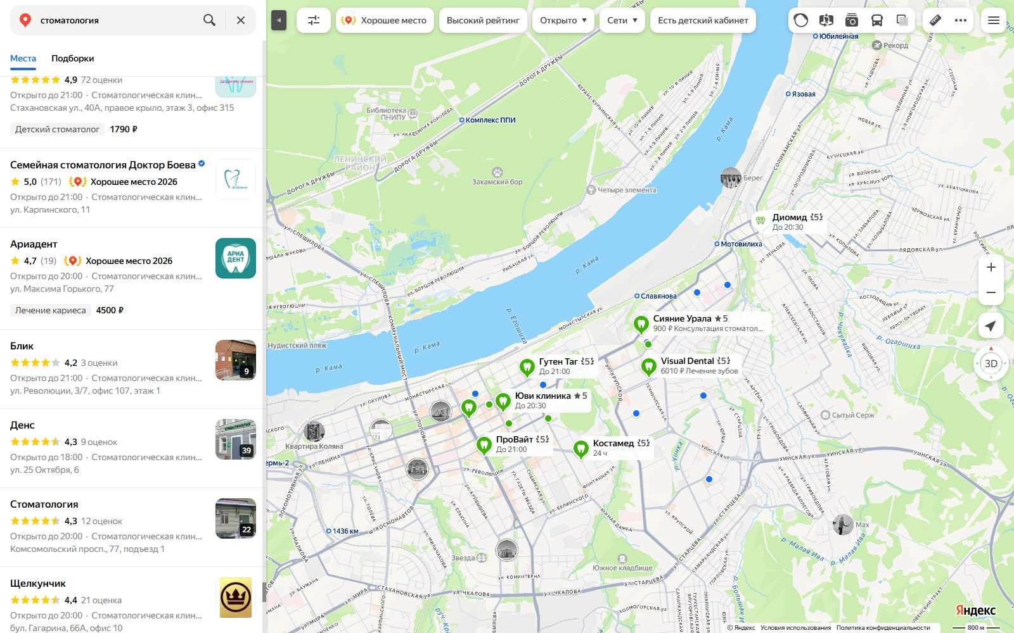
Task: Collapse the search results side panel
Action: tap(279, 21)
